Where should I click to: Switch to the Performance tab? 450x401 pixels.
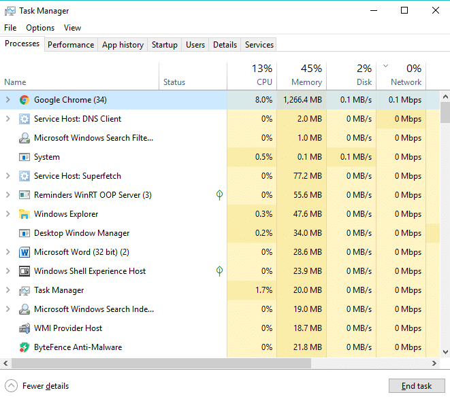point(71,45)
